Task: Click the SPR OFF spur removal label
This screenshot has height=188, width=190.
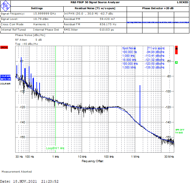Action: point(179,130)
